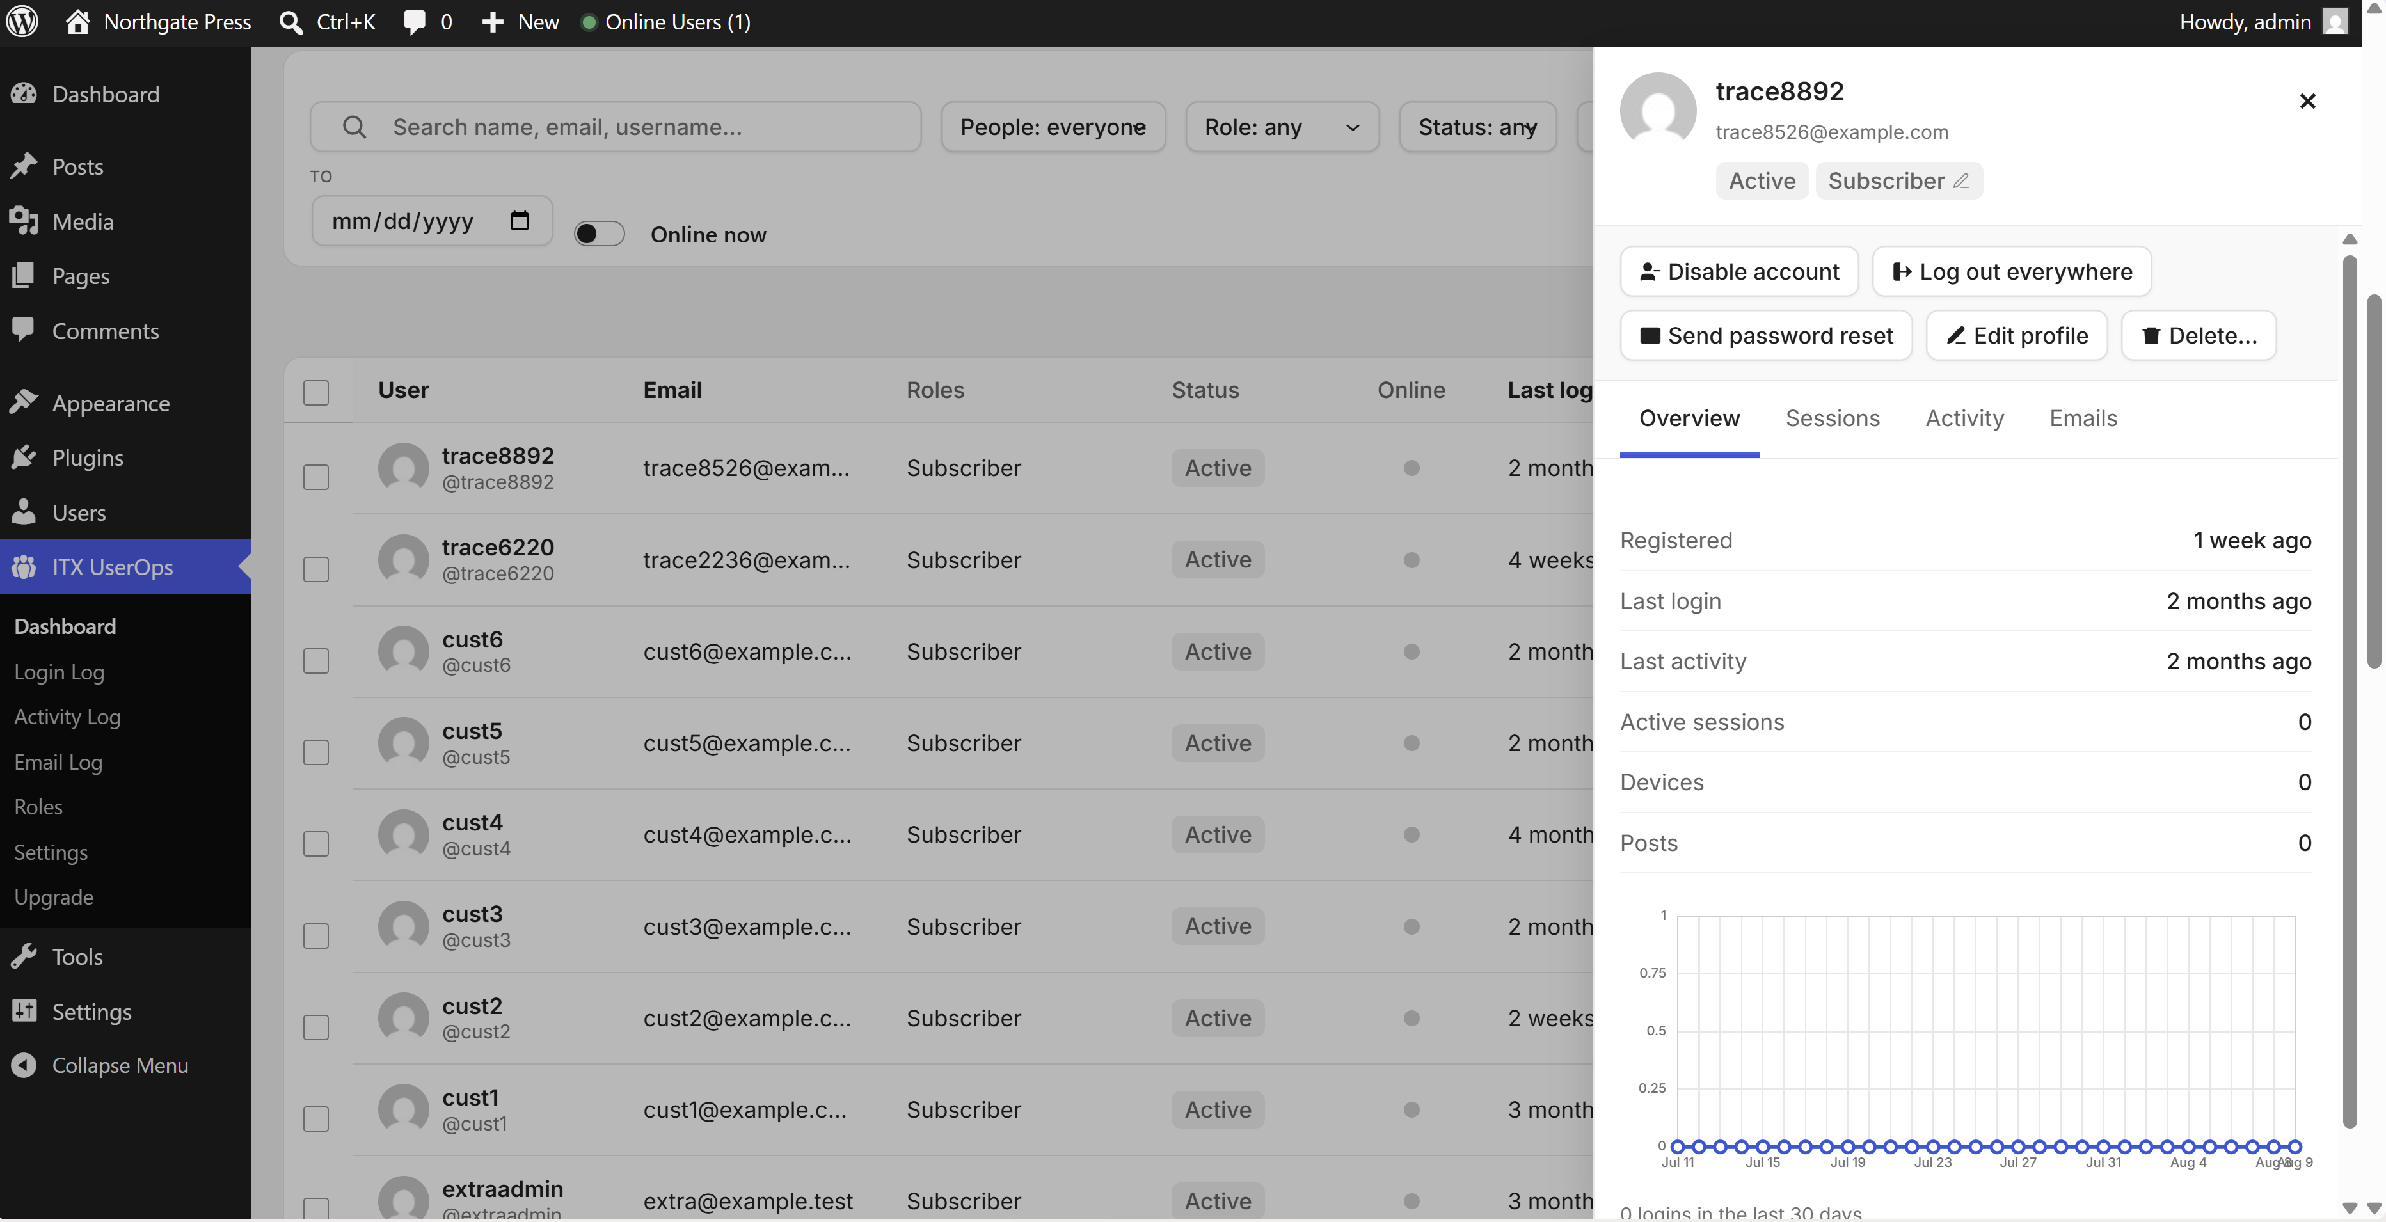2386x1222 pixels.
Task: Click the Disable account button
Action: click(1738, 271)
